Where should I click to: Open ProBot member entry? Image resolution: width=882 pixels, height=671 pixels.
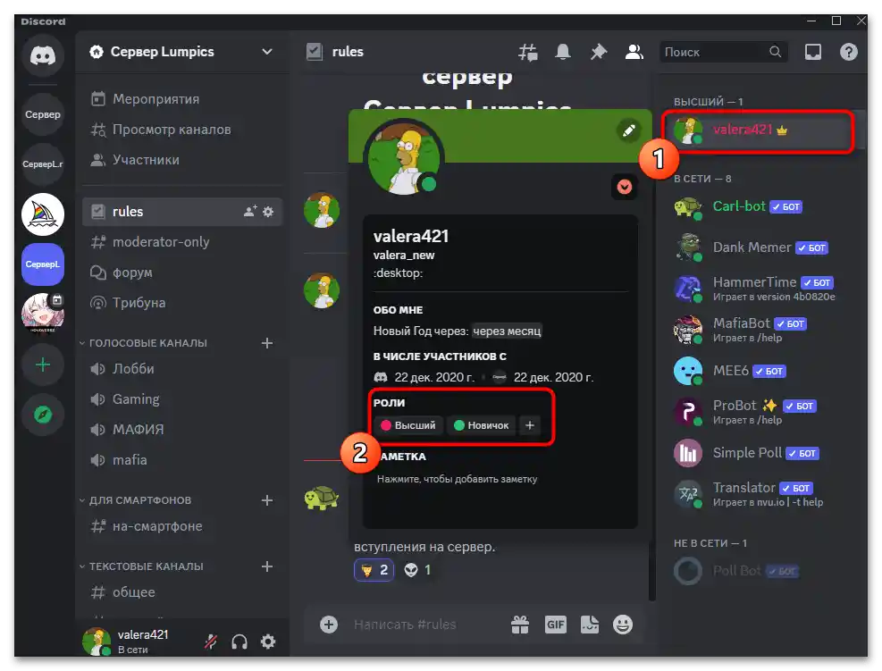coord(765,412)
